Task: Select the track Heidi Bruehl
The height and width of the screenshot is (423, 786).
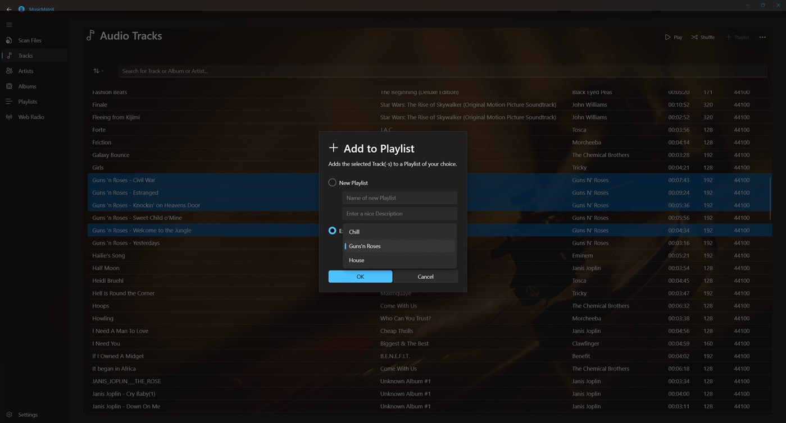Action: click(x=430, y=281)
